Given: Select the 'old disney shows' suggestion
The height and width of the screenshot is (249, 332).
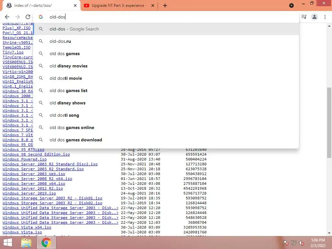Looking at the screenshot, I should tap(166, 103).
